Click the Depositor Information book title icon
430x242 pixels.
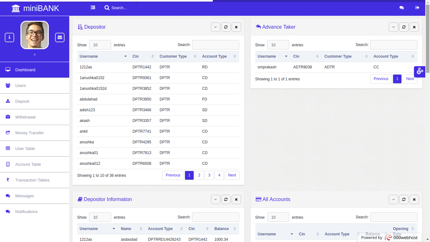[80, 199]
